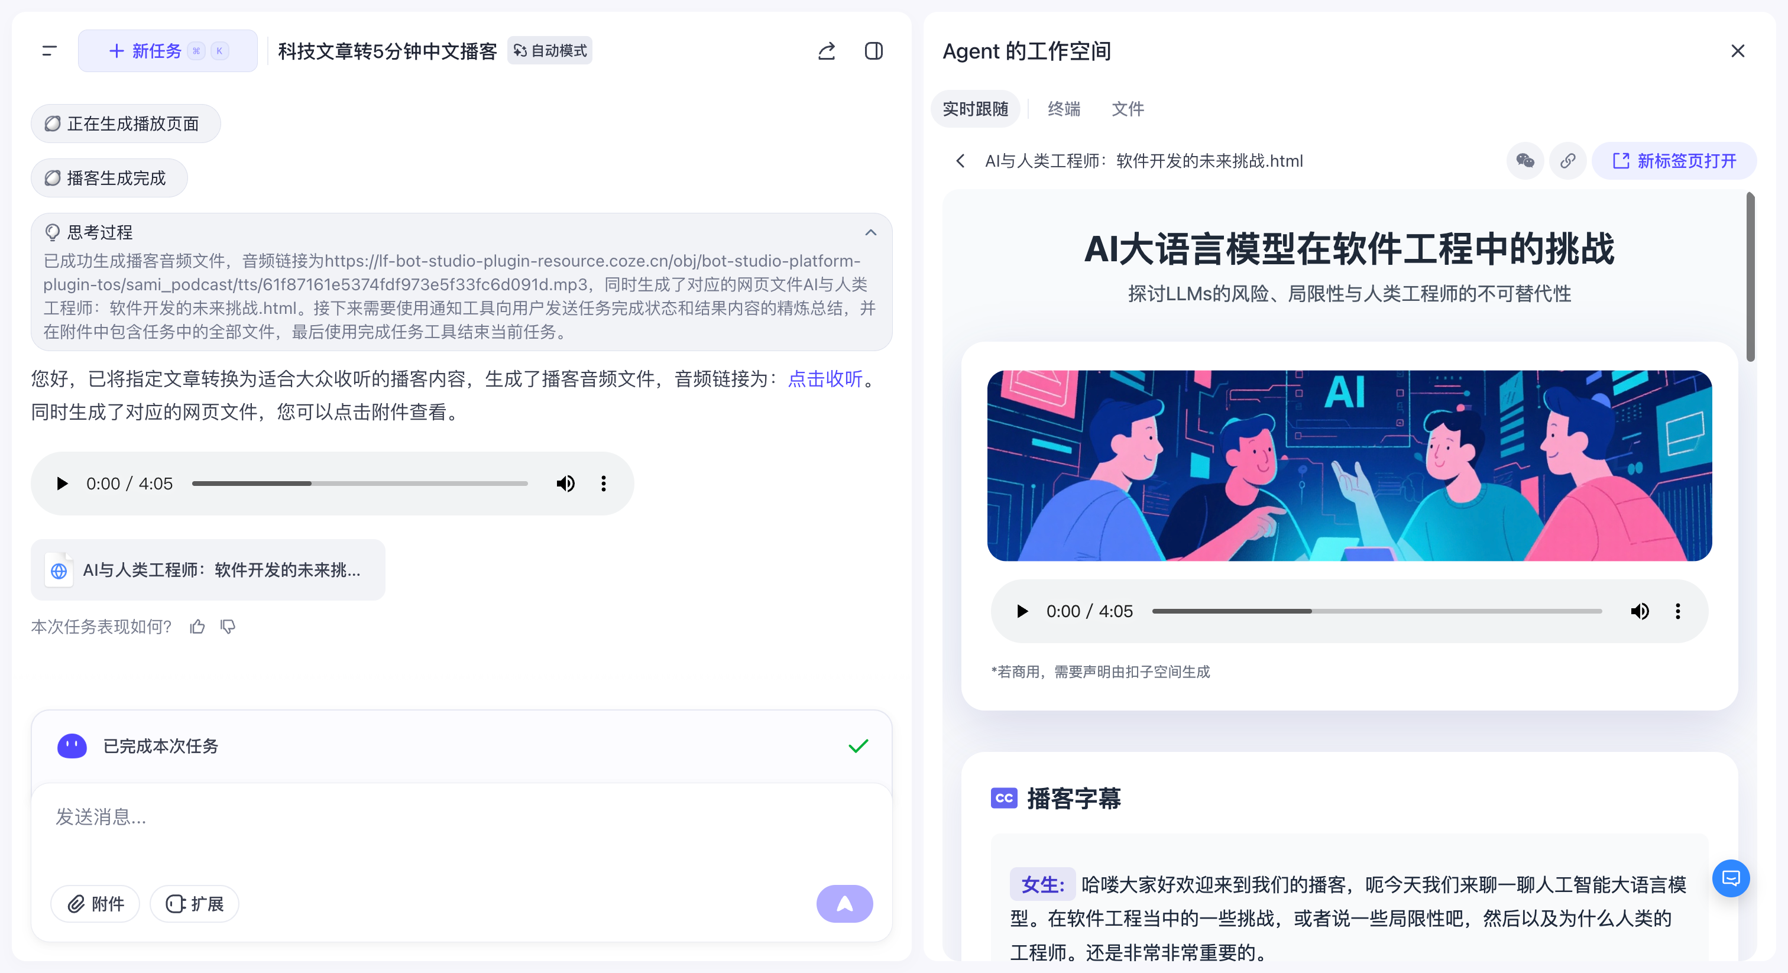This screenshot has height=973, width=1788.
Task: Click the *若商用 disclaimer text
Action: 1100,672
